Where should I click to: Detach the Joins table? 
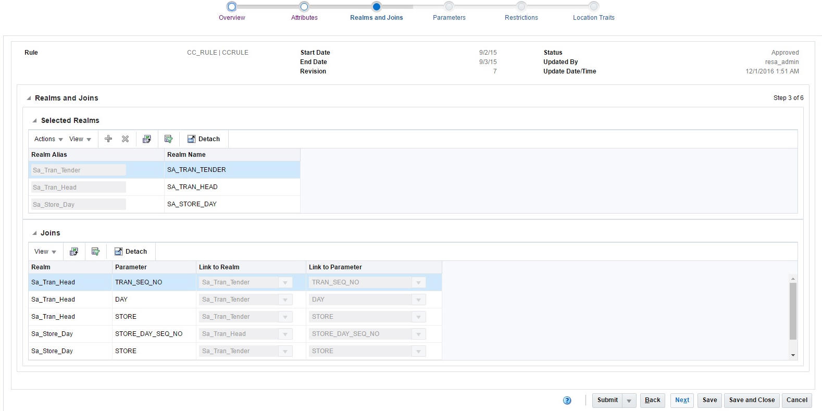131,252
